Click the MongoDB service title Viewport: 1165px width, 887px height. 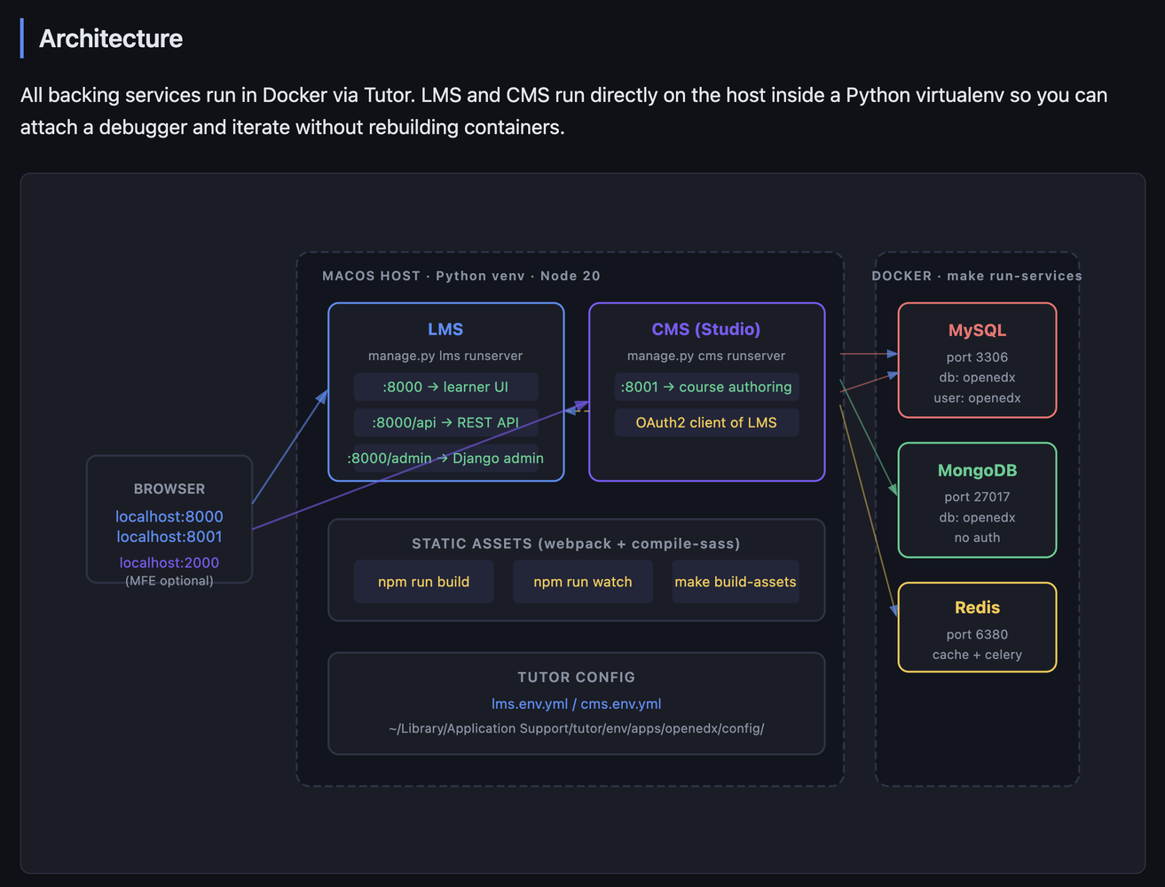click(977, 470)
